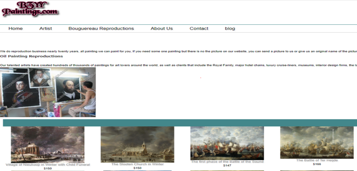Click the 'We do reproduction business' paragraph
The height and width of the screenshot is (171, 357).
click(178, 51)
